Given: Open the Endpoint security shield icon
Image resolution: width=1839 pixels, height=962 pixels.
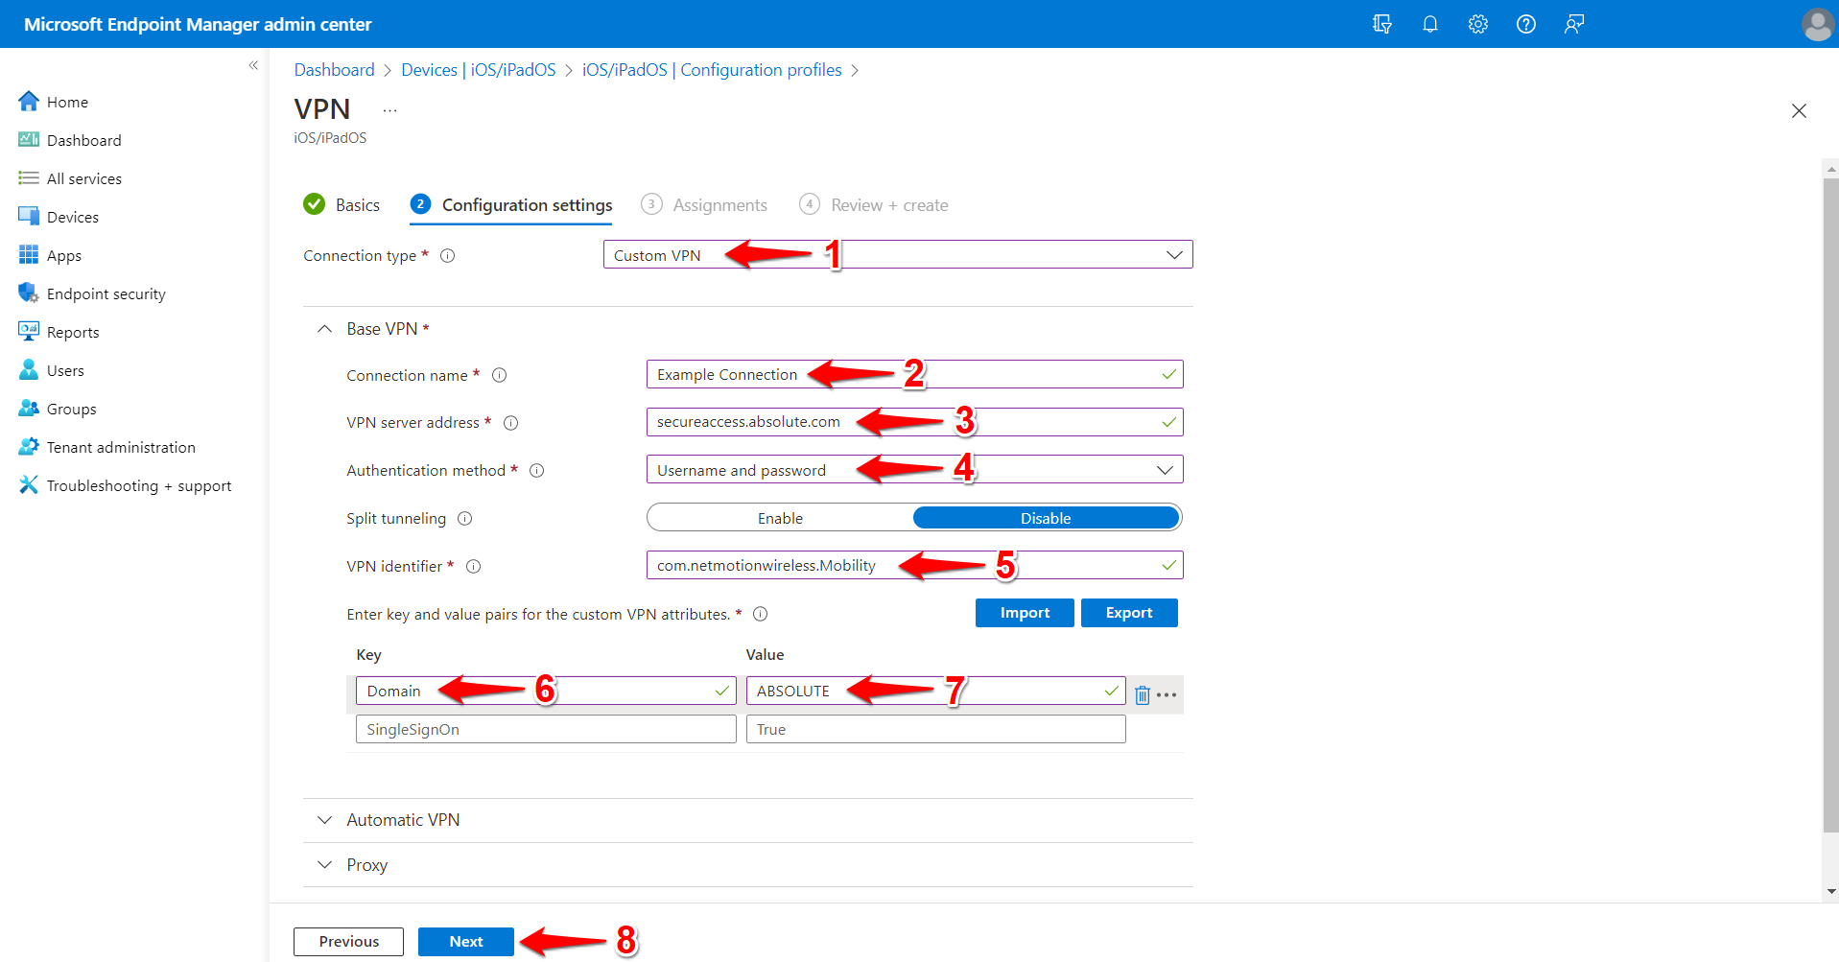Looking at the screenshot, I should coord(29,293).
